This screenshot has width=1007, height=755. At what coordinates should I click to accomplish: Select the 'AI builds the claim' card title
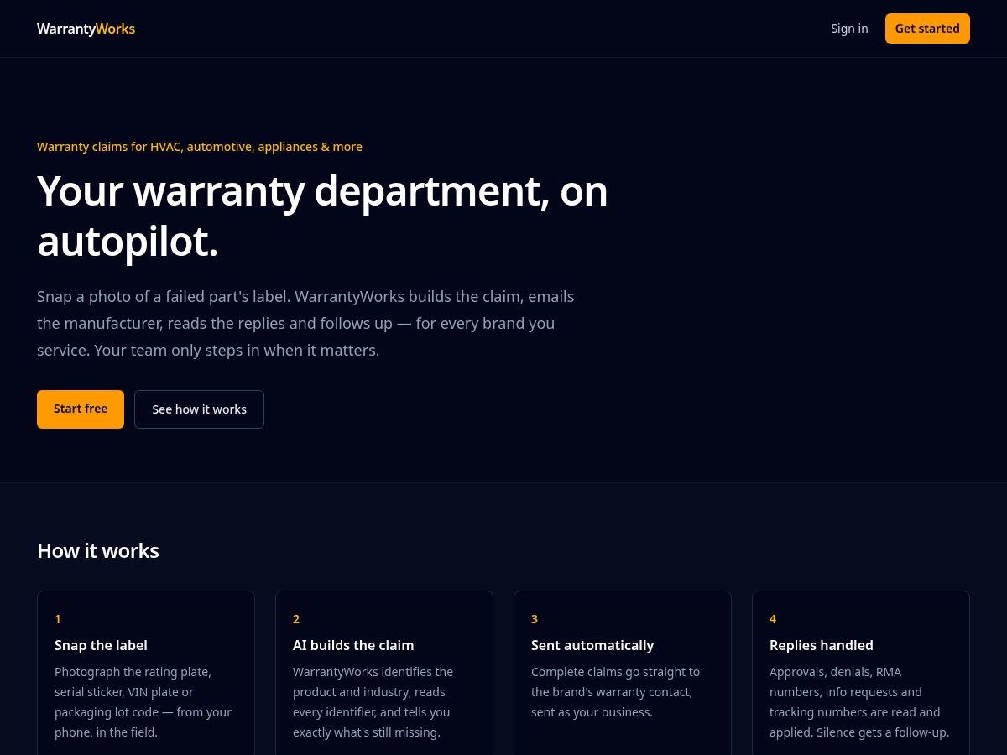[x=353, y=645]
